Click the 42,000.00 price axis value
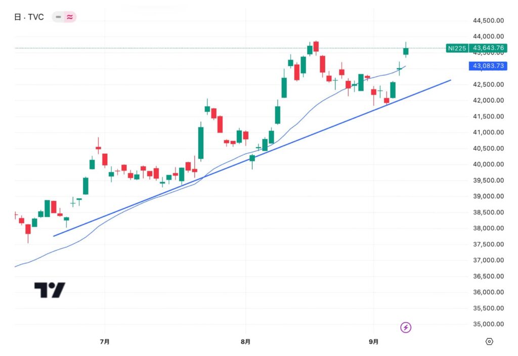The image size is (518, 356). [x=488, y=101]
